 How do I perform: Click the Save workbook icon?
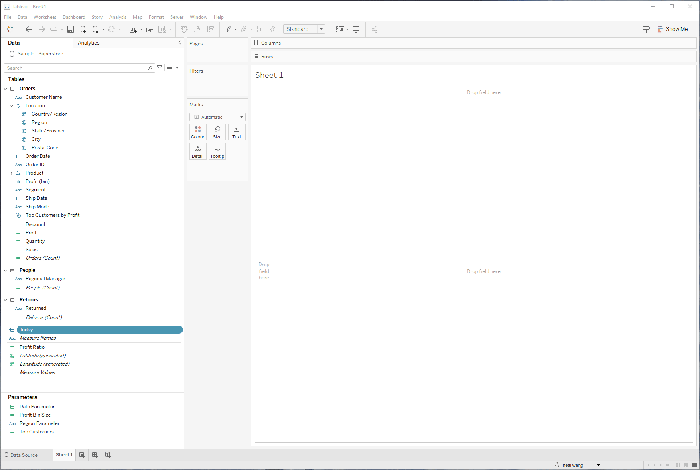tap(71, 29)
